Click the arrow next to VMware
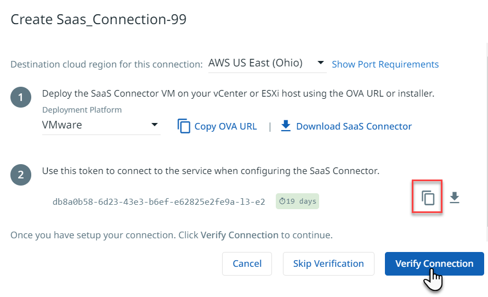 (154, 125)
